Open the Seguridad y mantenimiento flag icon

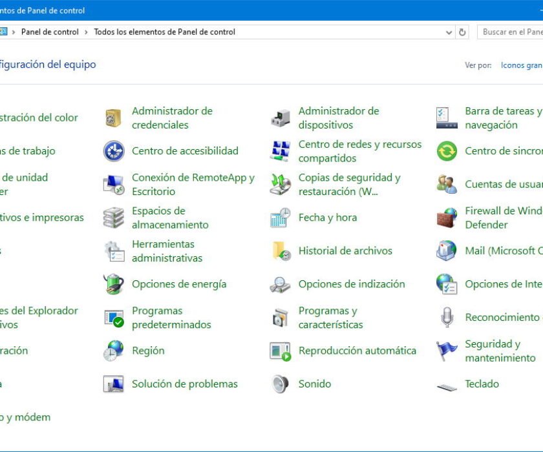pyautogui.click(x=447, y=351)
